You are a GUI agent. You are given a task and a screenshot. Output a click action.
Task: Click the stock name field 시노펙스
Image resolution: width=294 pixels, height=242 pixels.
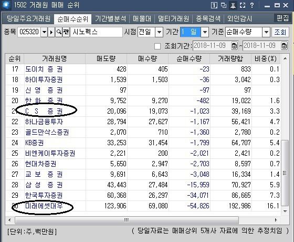(x=97, y=32)
